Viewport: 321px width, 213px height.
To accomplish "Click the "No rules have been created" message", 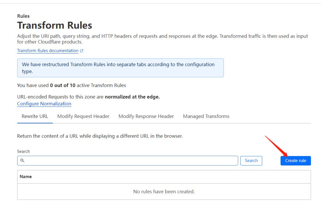I will pyautogui.click(x=164, y=191).
